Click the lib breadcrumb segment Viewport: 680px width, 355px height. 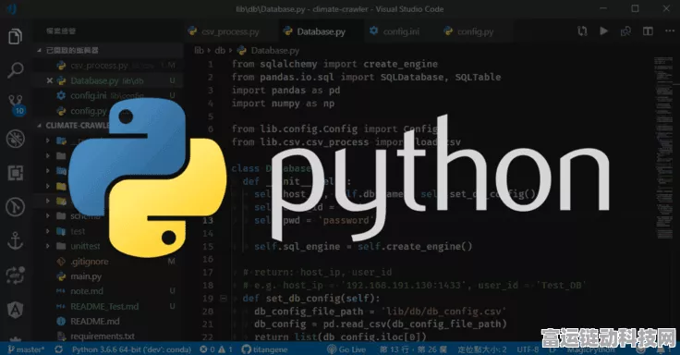(199, 50)
